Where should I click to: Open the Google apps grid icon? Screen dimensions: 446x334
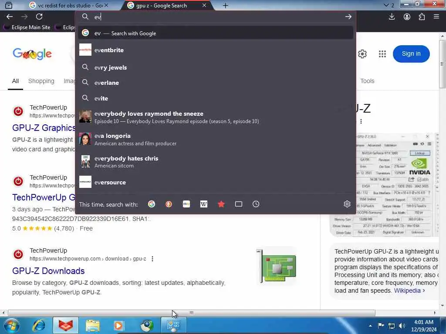pyautogui.click(x=382, y=53)
